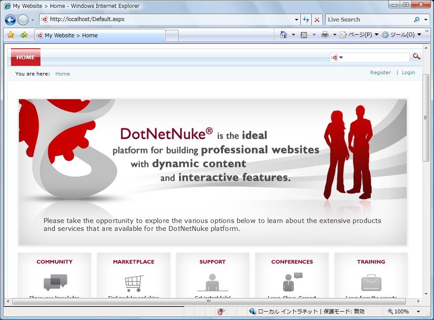434x320 pixels.
Task: Click the COMMUNITY heading
Action: (x=55, y=262)
